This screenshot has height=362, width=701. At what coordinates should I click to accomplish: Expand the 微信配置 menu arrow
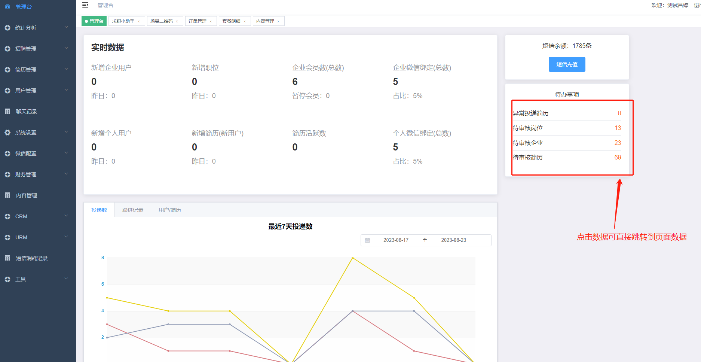(x=66, y=153)
